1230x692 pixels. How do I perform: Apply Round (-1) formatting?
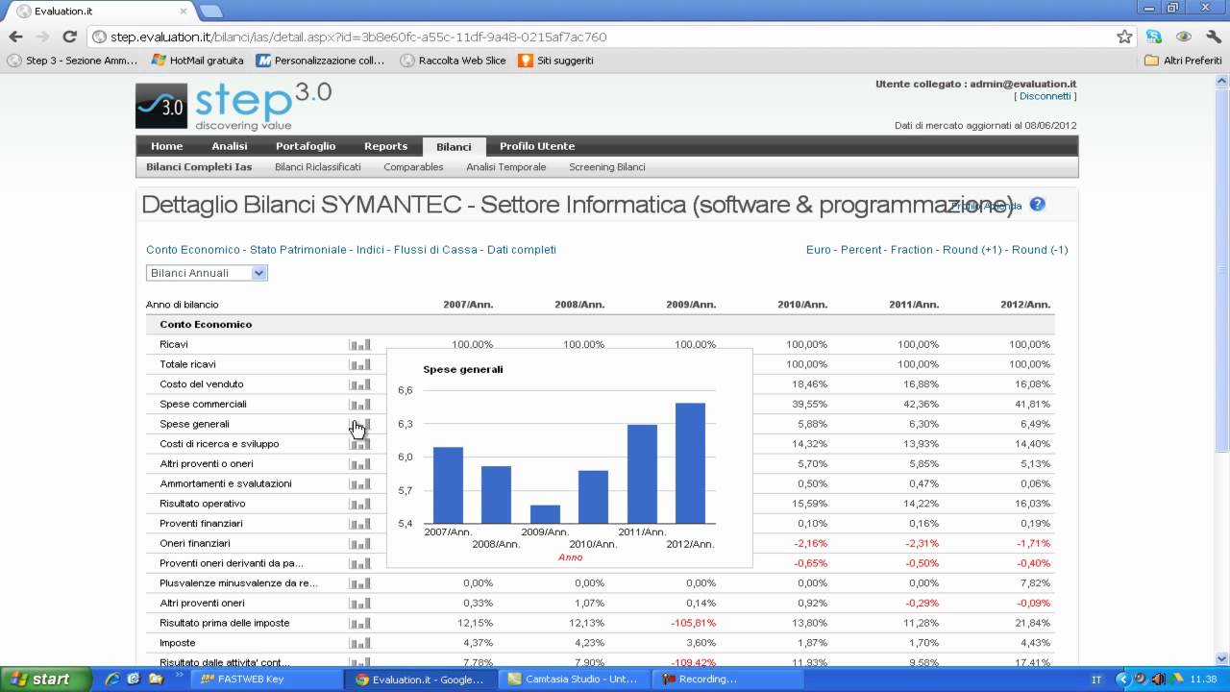point(1040,250)
